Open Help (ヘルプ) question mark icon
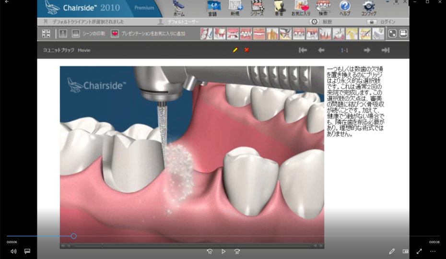446x259 pixels. pos(345,8)
